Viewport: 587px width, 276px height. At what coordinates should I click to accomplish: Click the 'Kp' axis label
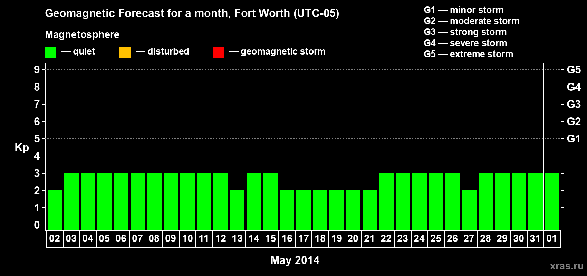(22, 148)
